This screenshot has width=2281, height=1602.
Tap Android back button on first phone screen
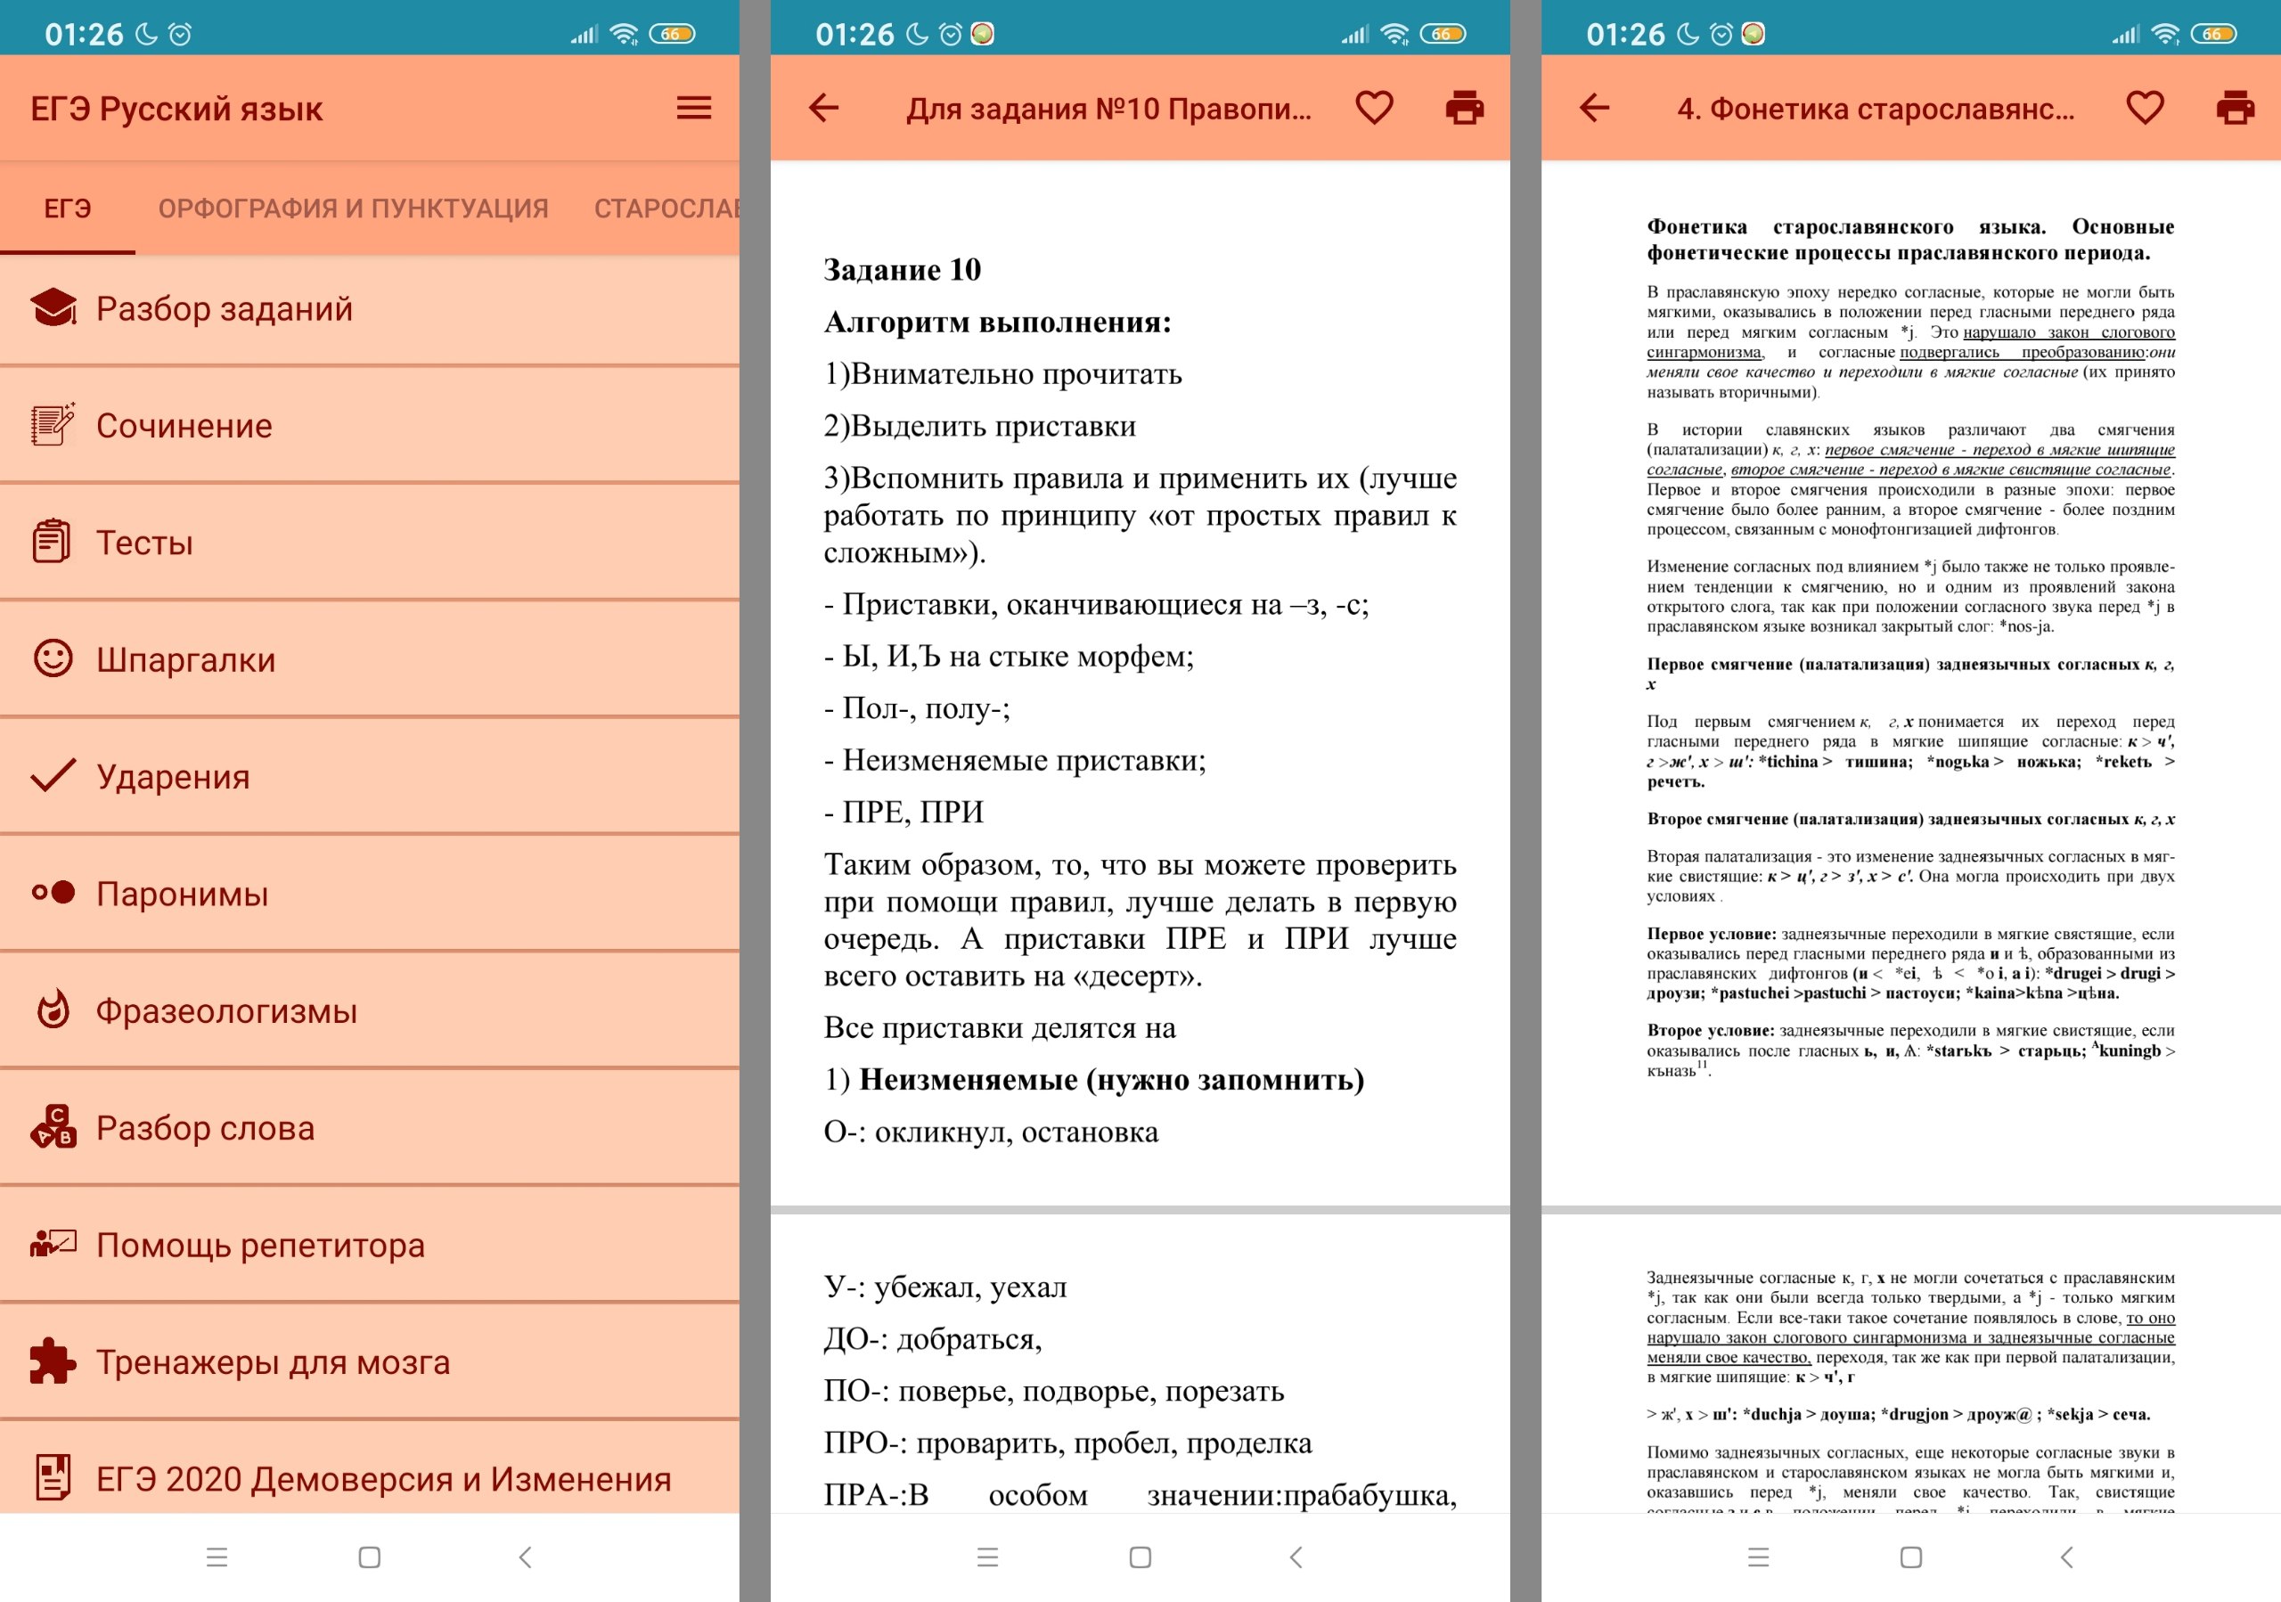click(x=525, y=1557)
